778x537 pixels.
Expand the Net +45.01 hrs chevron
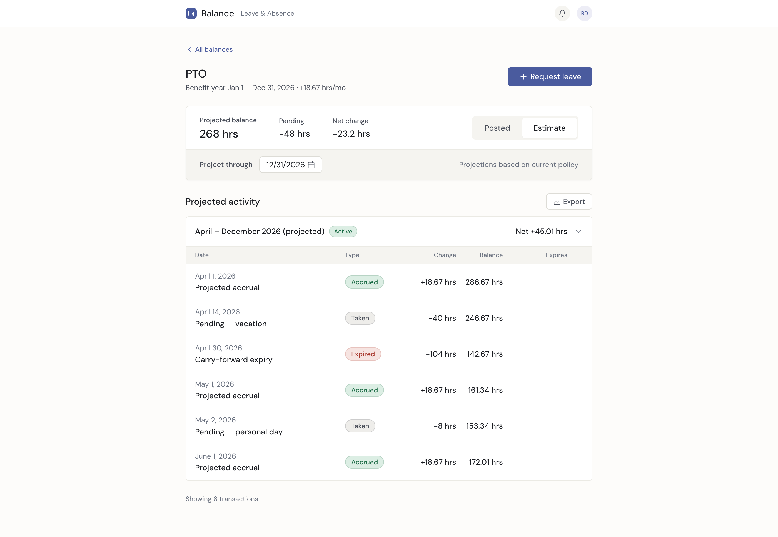[x=578, y=232]
